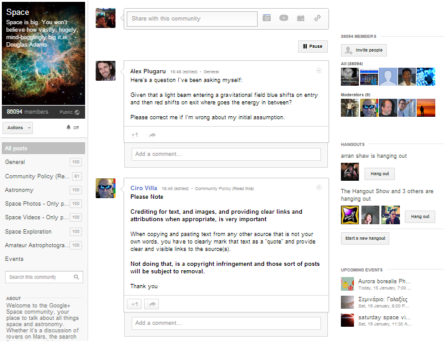Join The Hangout Show hangout
This screenshot has width=444, height=346.
click(420, 217)
